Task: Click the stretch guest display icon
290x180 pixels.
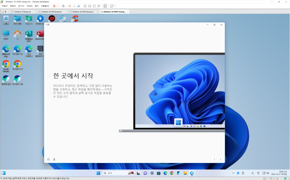Action: [111, 6]
